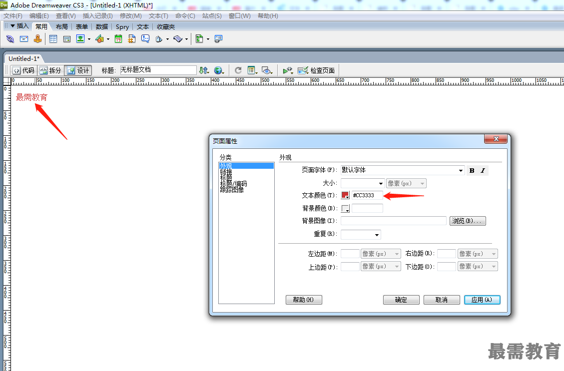Viewport: 564px width, 371px height.
Task: Open the text color swatch picker
Action: coord(345,195)
